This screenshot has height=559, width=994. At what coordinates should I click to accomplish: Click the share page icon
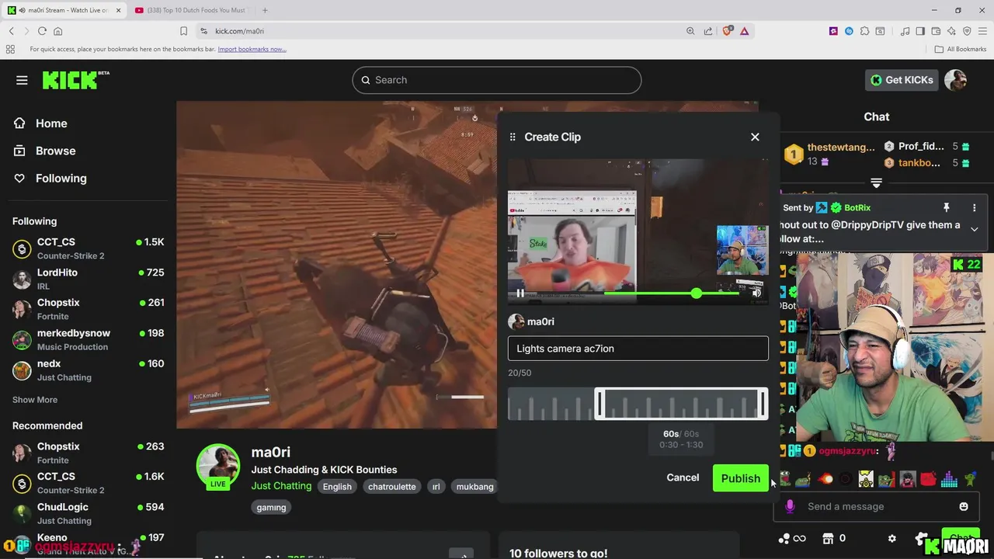[x=708, y=31]
